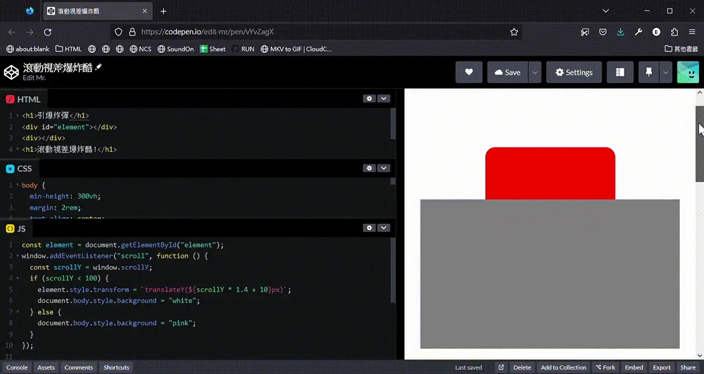This screenshot has height=374, width=704.
Task: Delete this pen
Action: pos(522,367)
